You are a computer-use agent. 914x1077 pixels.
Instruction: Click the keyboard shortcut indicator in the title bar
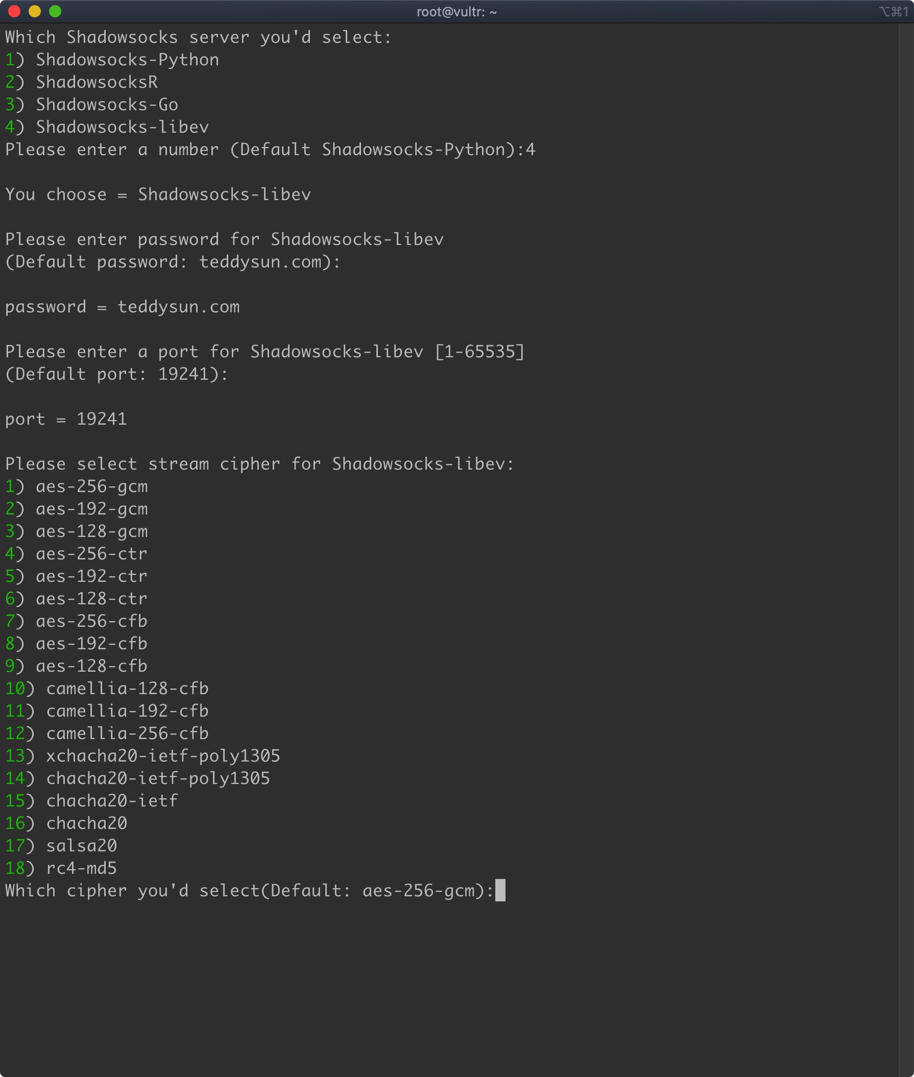[893, 12]
